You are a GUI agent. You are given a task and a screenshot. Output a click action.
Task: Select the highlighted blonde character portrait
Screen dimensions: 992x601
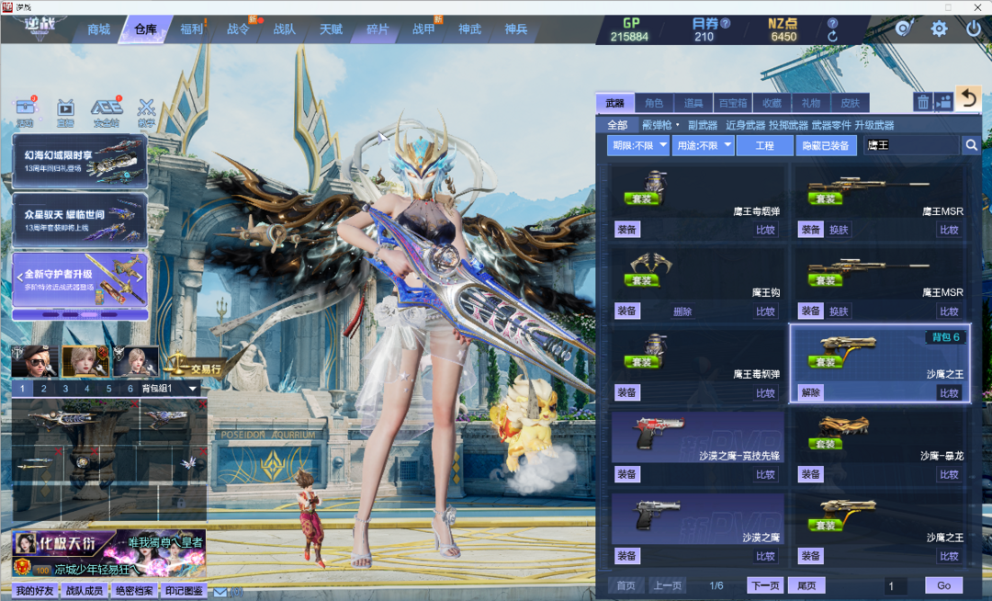click(x=85, y=361)
